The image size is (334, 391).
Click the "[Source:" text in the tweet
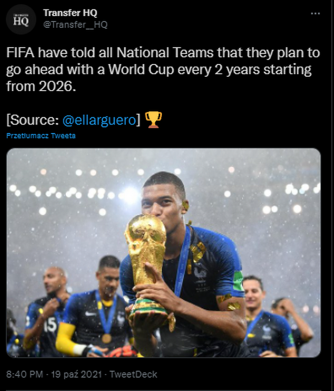(x=32, y=120)
